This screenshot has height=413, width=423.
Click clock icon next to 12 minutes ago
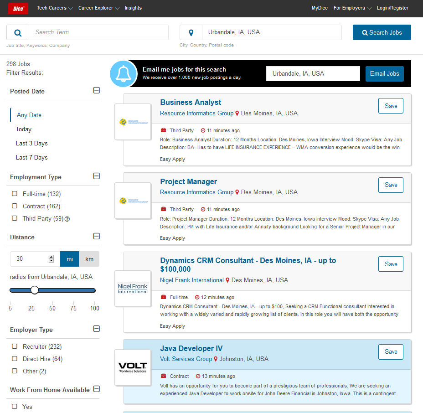[x=197, y=297]
